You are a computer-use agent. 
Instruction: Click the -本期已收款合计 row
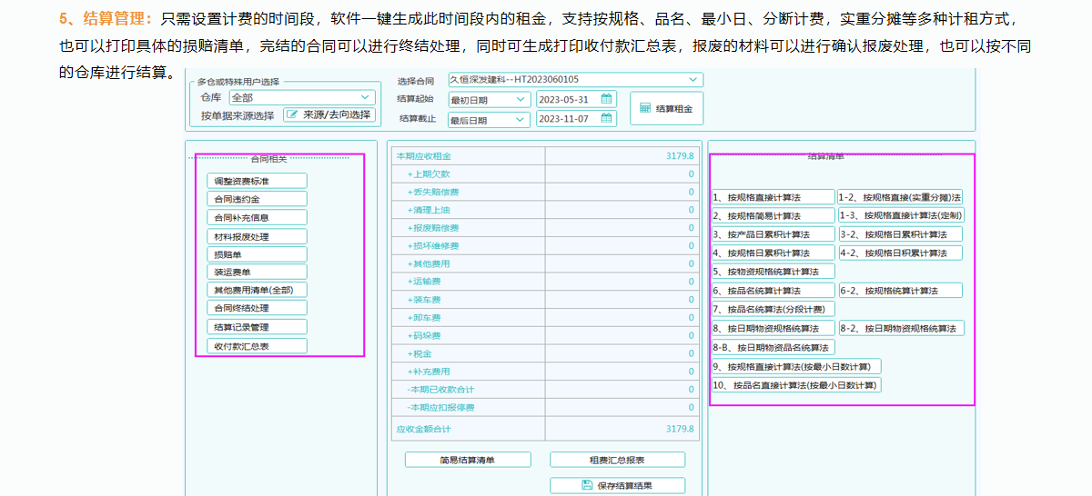pos(544,390)
